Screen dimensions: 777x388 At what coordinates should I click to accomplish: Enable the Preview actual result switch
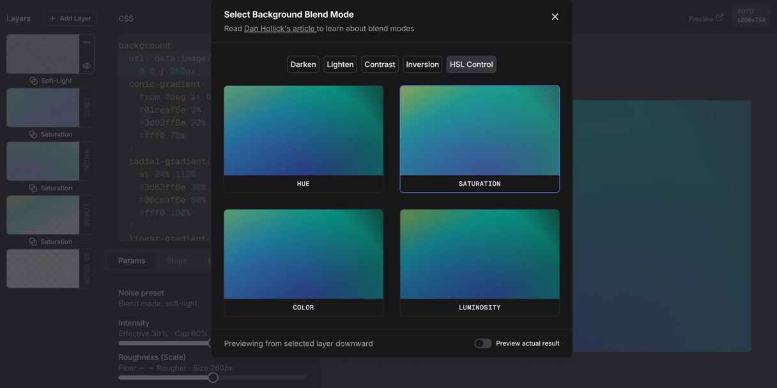coord(482,343)
